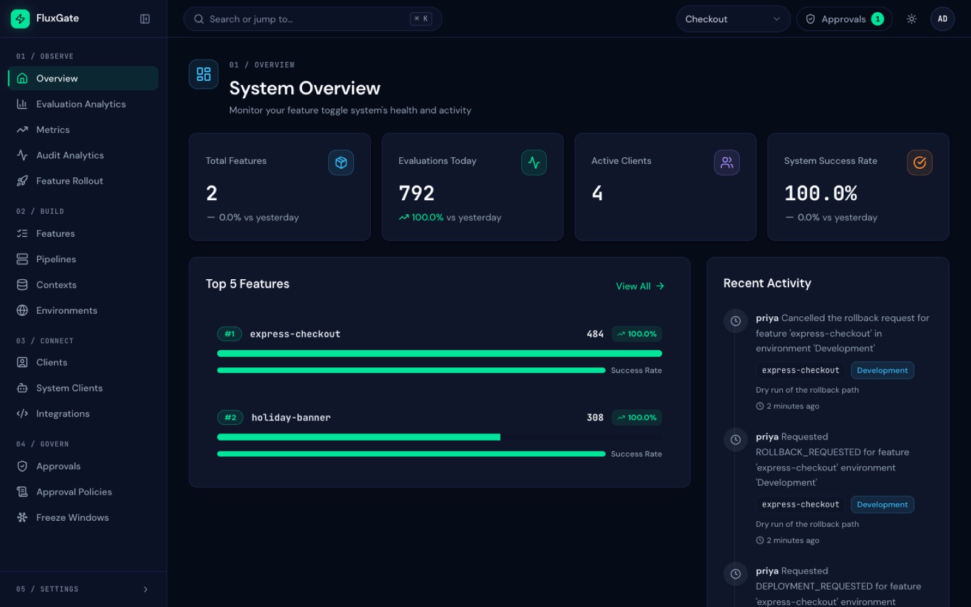Open the Checkout project dropdown
This screenshot has height=607, width=971.
click(733, 19)
